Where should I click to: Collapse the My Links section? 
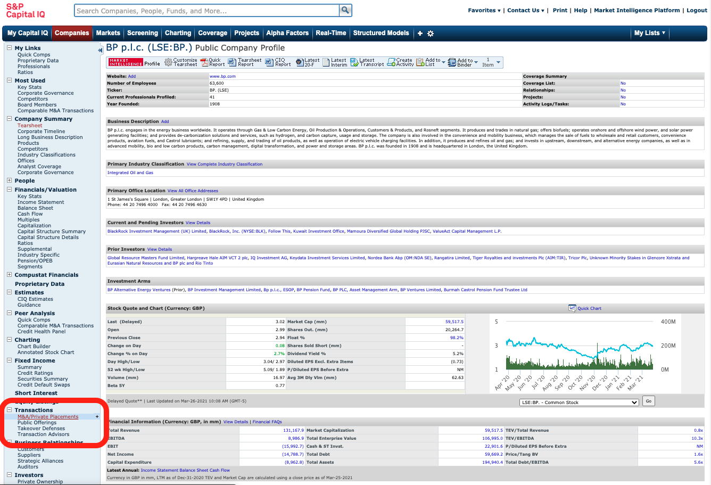coord(9,48)
